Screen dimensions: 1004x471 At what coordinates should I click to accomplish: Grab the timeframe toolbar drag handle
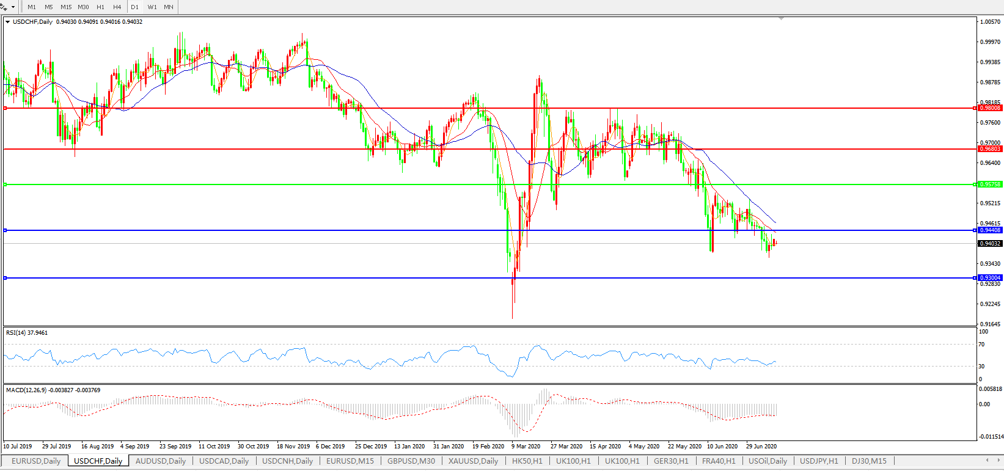pyautogui.click(x=22, y=7)
